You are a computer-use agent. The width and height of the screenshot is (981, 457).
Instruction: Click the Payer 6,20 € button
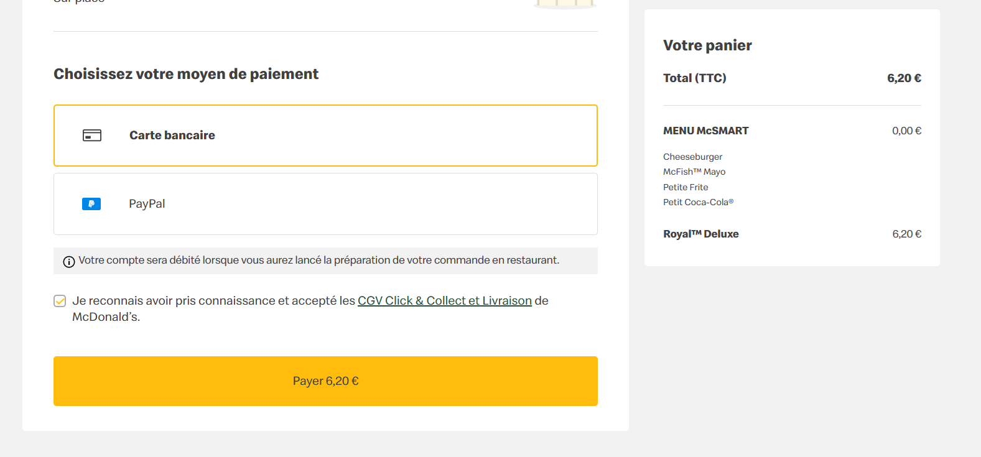point(325,381)
